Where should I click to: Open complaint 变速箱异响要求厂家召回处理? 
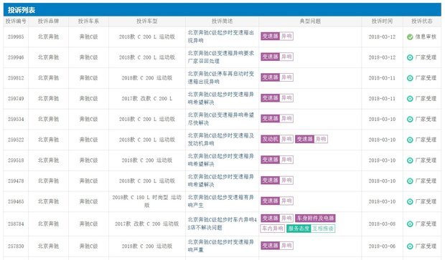click(x=220, y=57)
